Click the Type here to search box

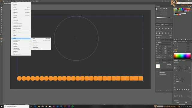tap(17, 106)
